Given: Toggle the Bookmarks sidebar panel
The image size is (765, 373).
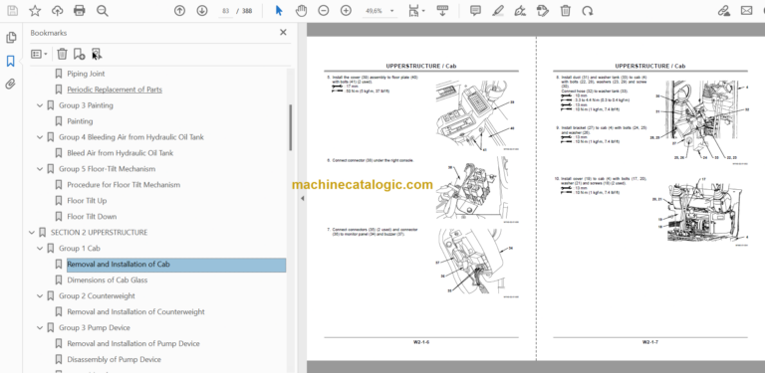Looking at the screenshot, I should 11,61.
